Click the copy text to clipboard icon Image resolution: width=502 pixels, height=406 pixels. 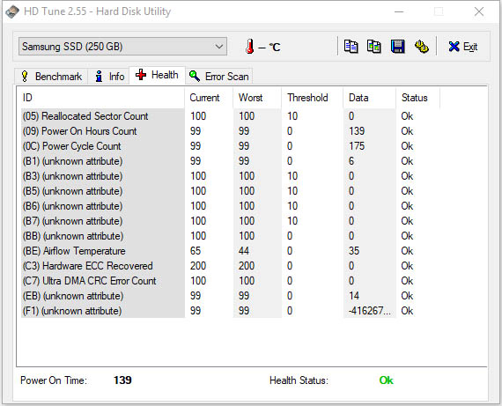point(351,47)
